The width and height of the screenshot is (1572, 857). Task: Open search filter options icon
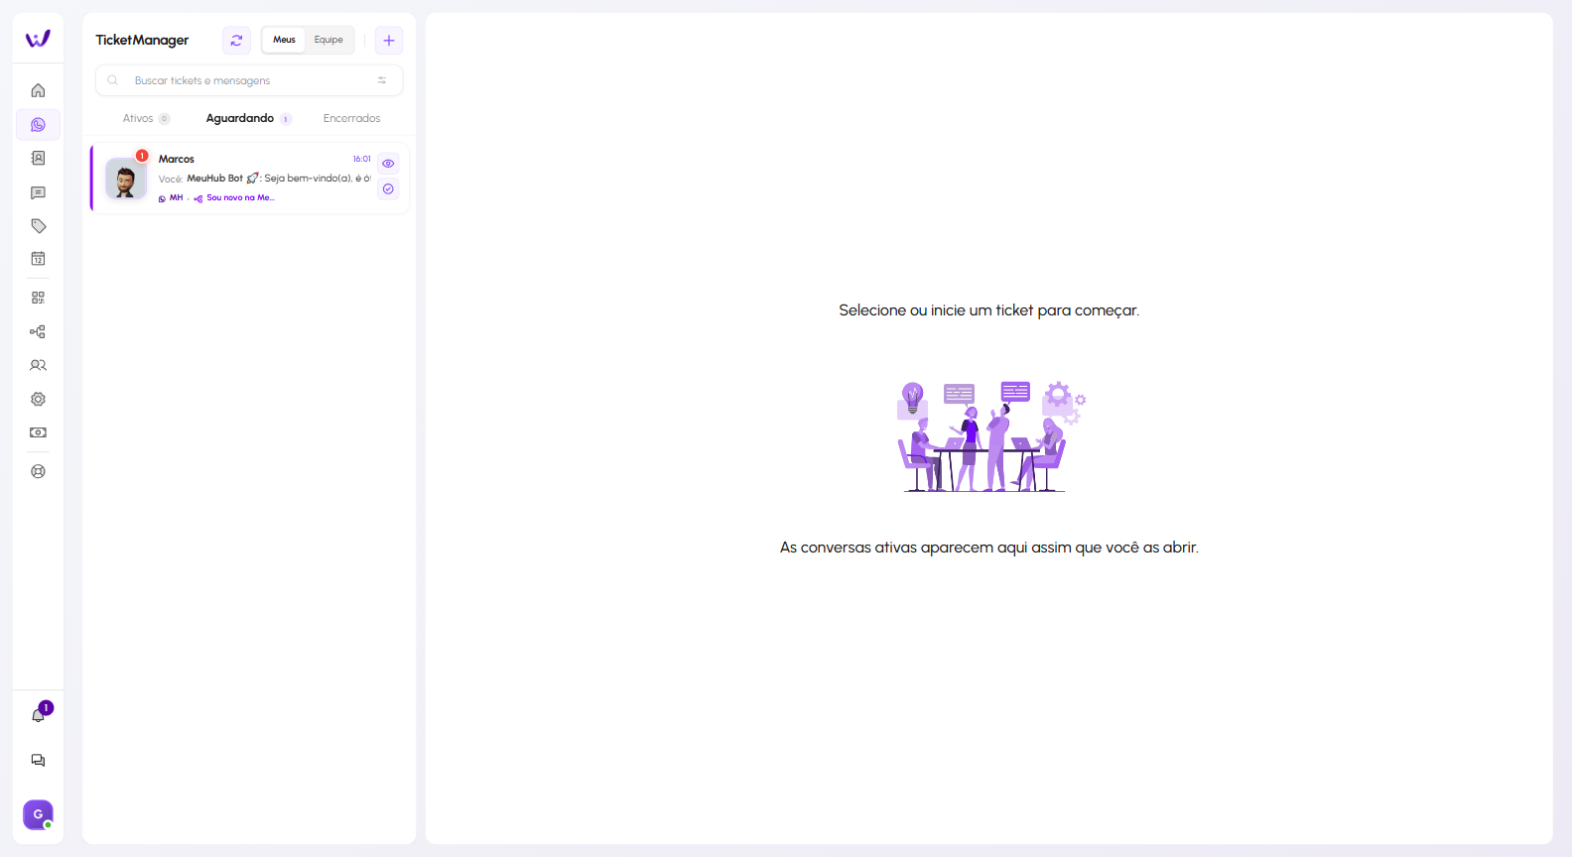pyautogui.click(x=382, y=80)
